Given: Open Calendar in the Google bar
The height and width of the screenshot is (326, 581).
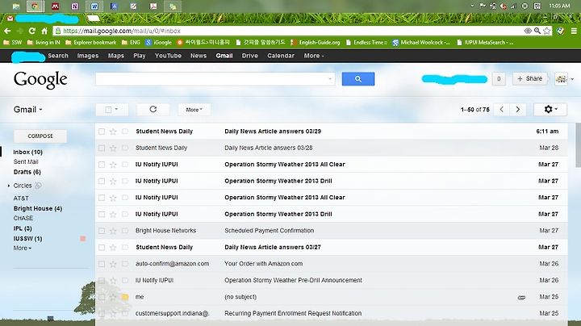Looking at the screenshot, I should 281,56.
